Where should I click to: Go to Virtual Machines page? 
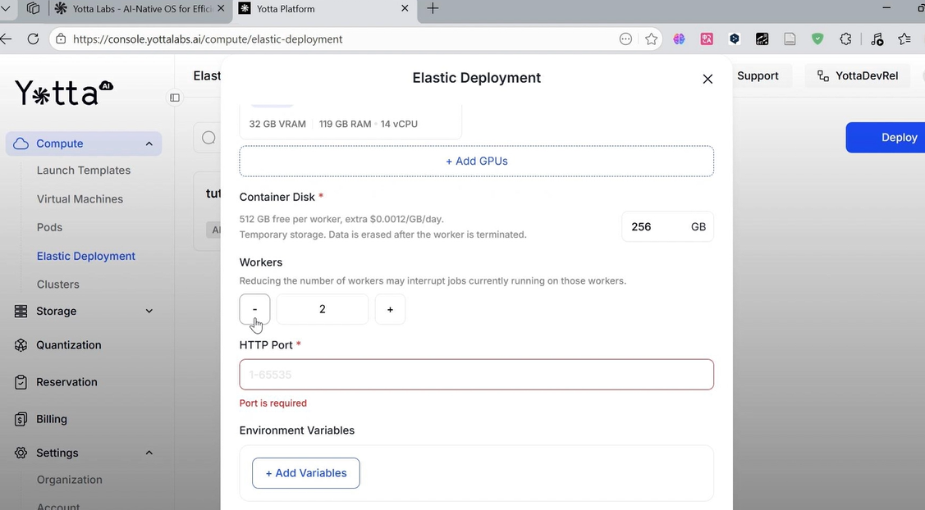[x=80, y=199]
